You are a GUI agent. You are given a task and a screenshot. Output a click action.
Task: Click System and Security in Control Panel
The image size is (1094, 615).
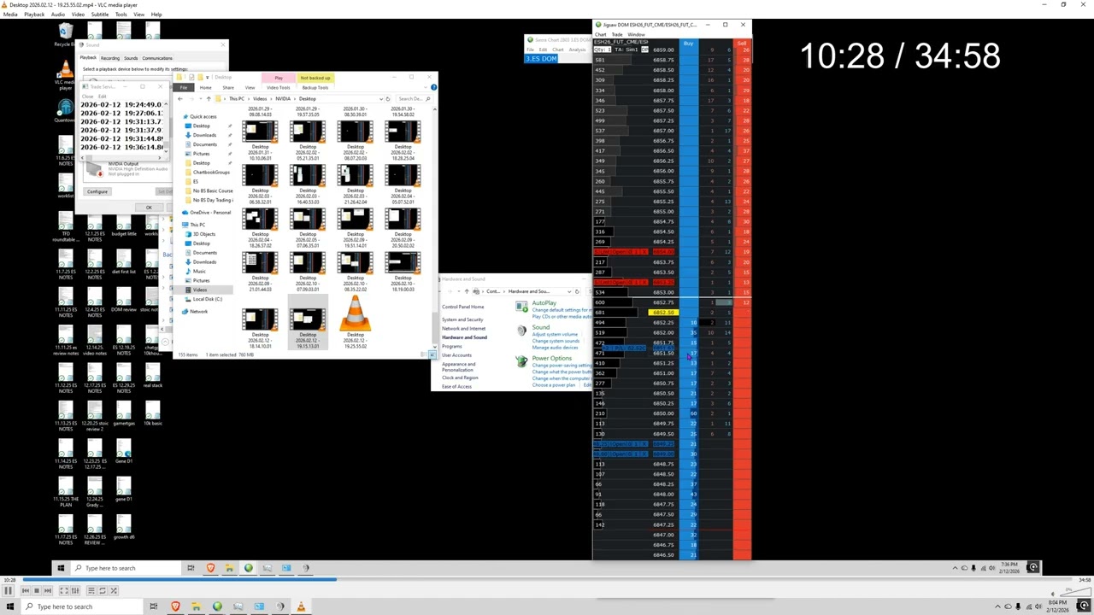(462, 319)
